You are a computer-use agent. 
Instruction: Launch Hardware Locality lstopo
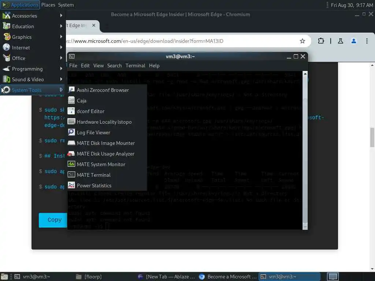107,122
